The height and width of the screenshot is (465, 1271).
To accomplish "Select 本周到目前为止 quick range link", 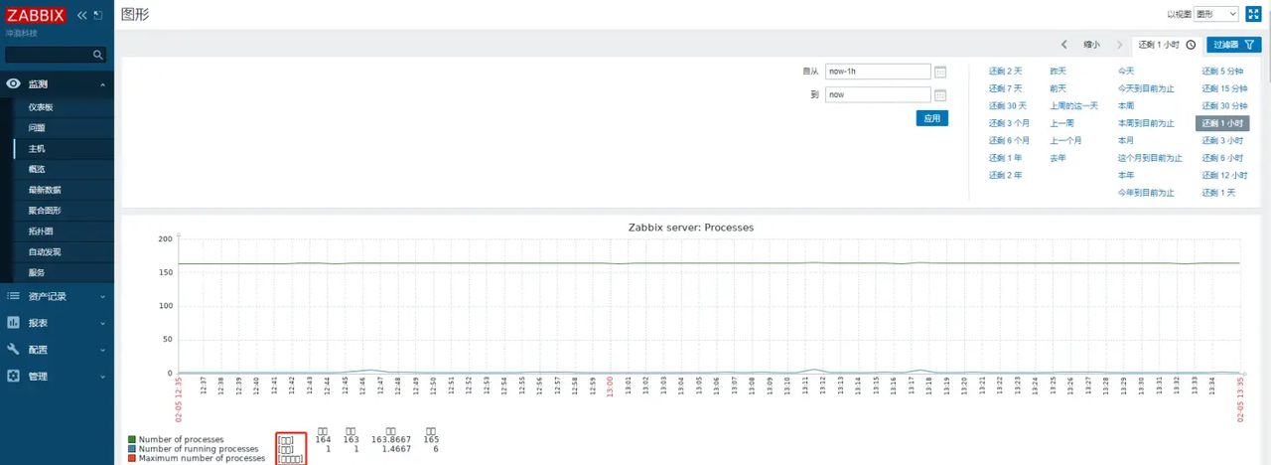I will [x=1146, y=123].
